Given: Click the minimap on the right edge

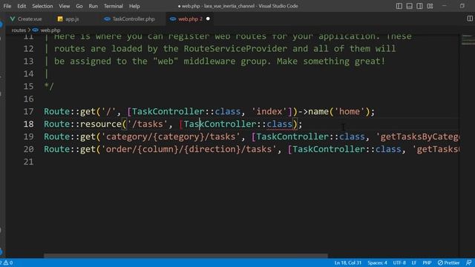Looking at the screenshot, I should pyautogui.click(x=468, y=40).
